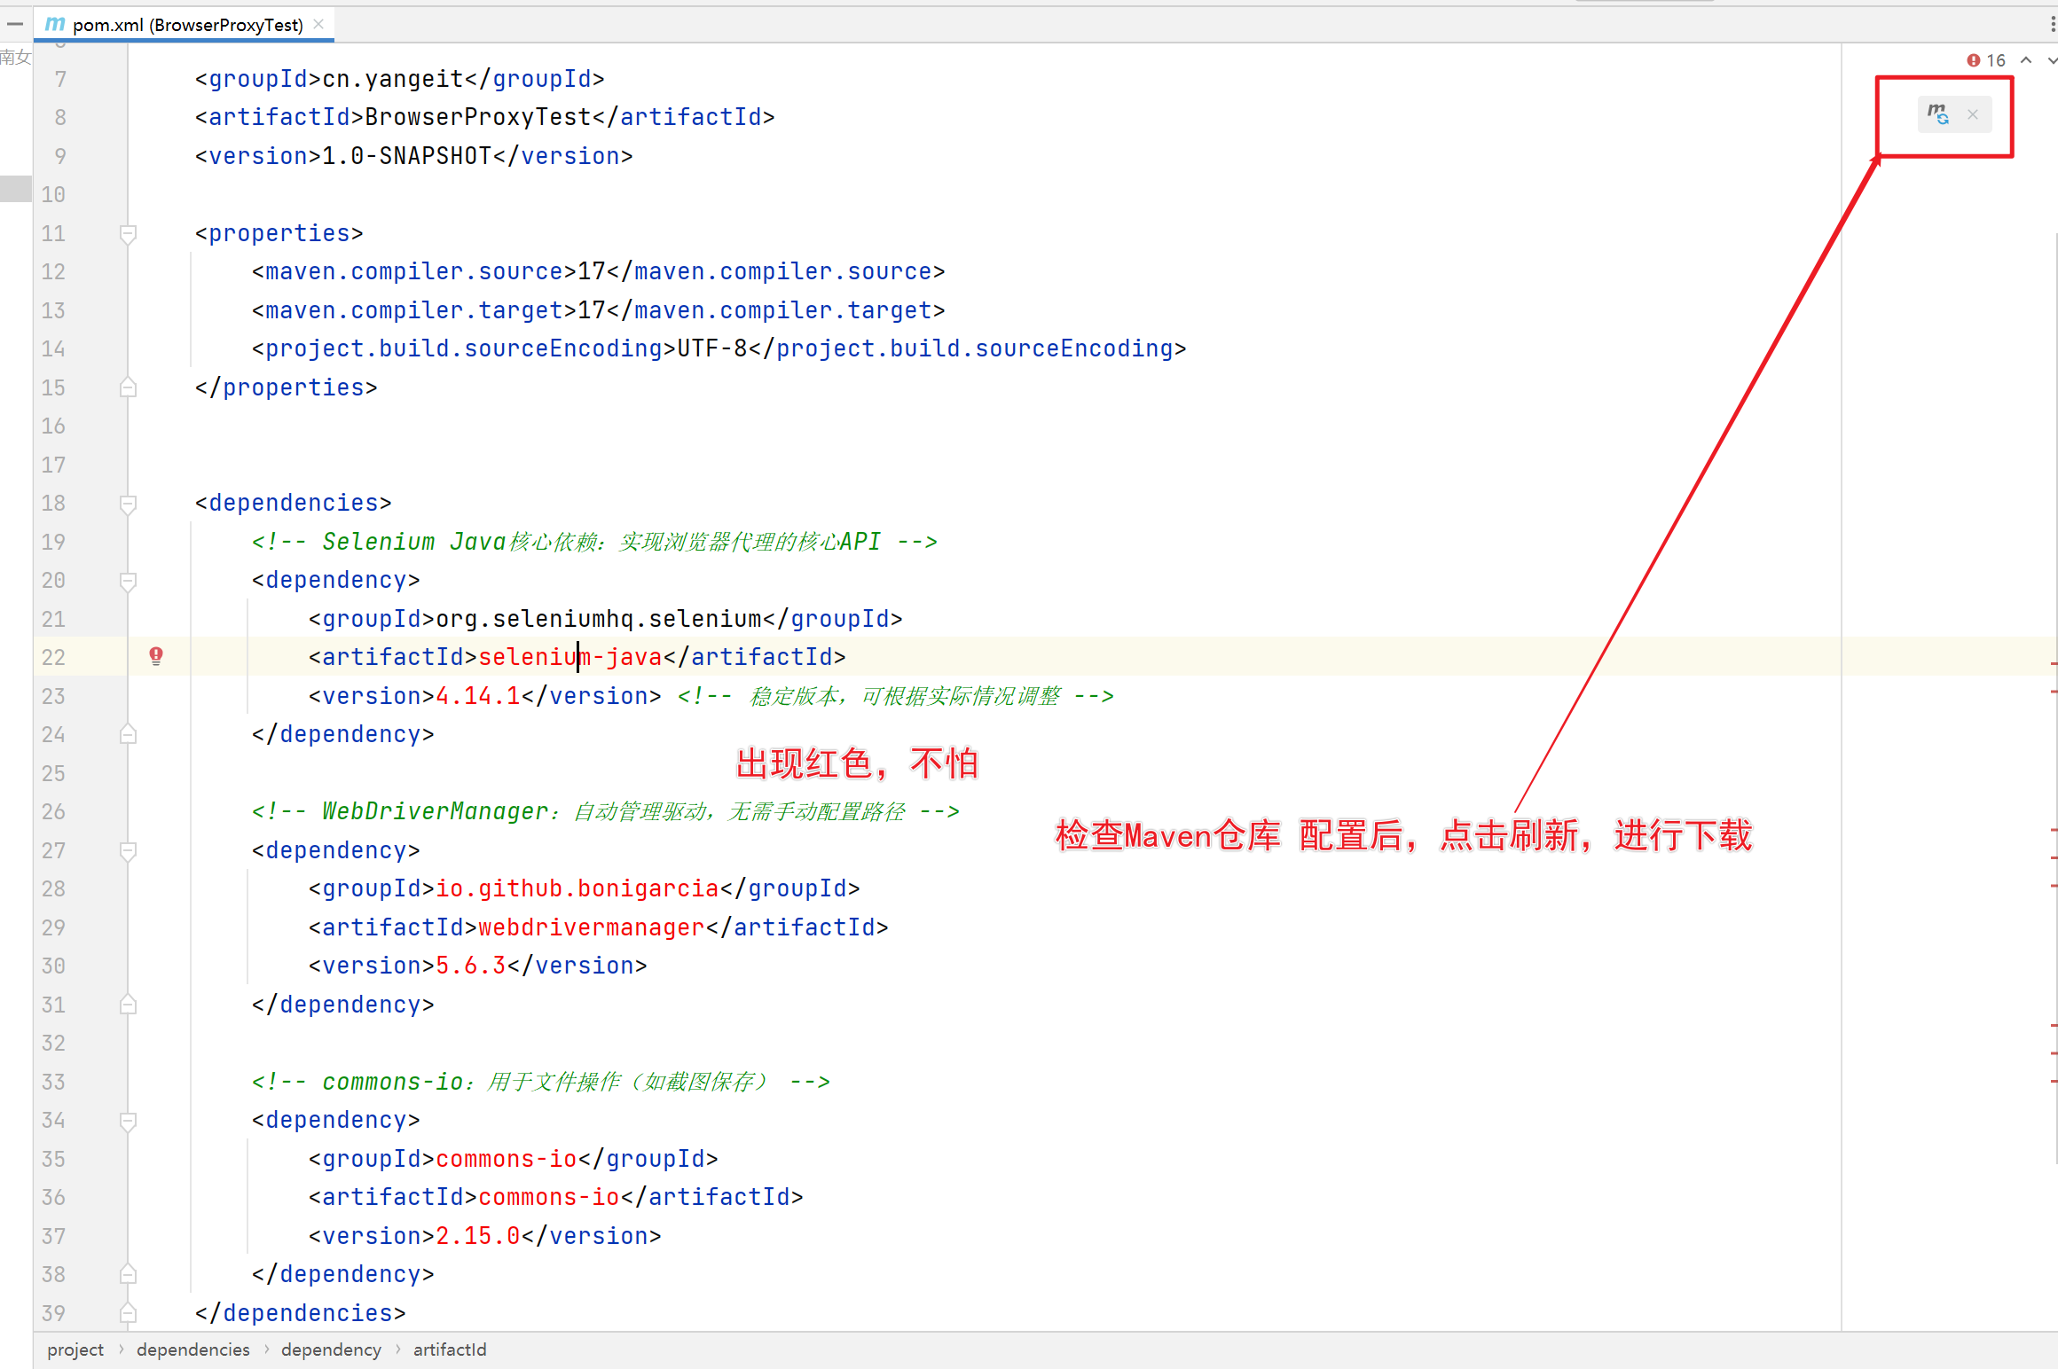Close the pom.xml editor tab

click(x=318, y=24)
